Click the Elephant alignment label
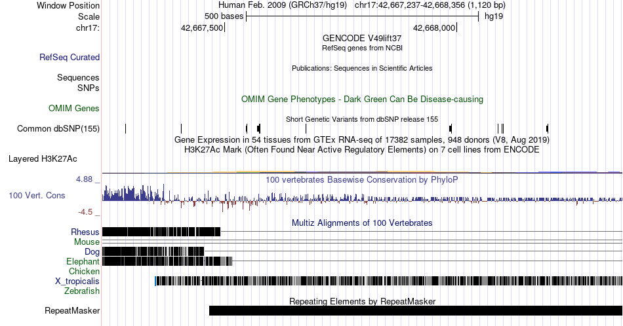 (83, 261)
